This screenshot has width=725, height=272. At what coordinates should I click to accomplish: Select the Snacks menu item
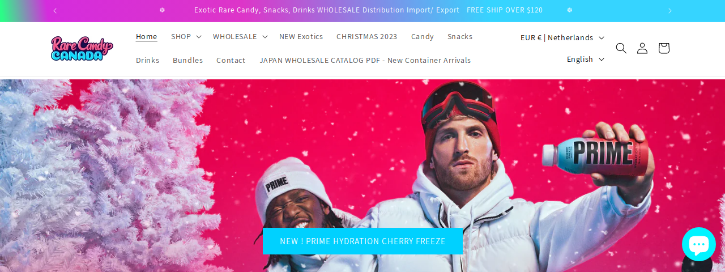coord(460,36)
